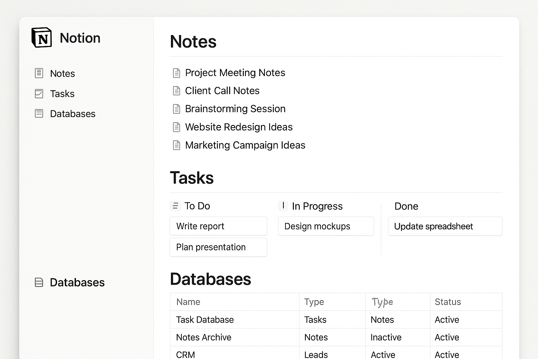Select the CRM name cell

tap(235, 353)
